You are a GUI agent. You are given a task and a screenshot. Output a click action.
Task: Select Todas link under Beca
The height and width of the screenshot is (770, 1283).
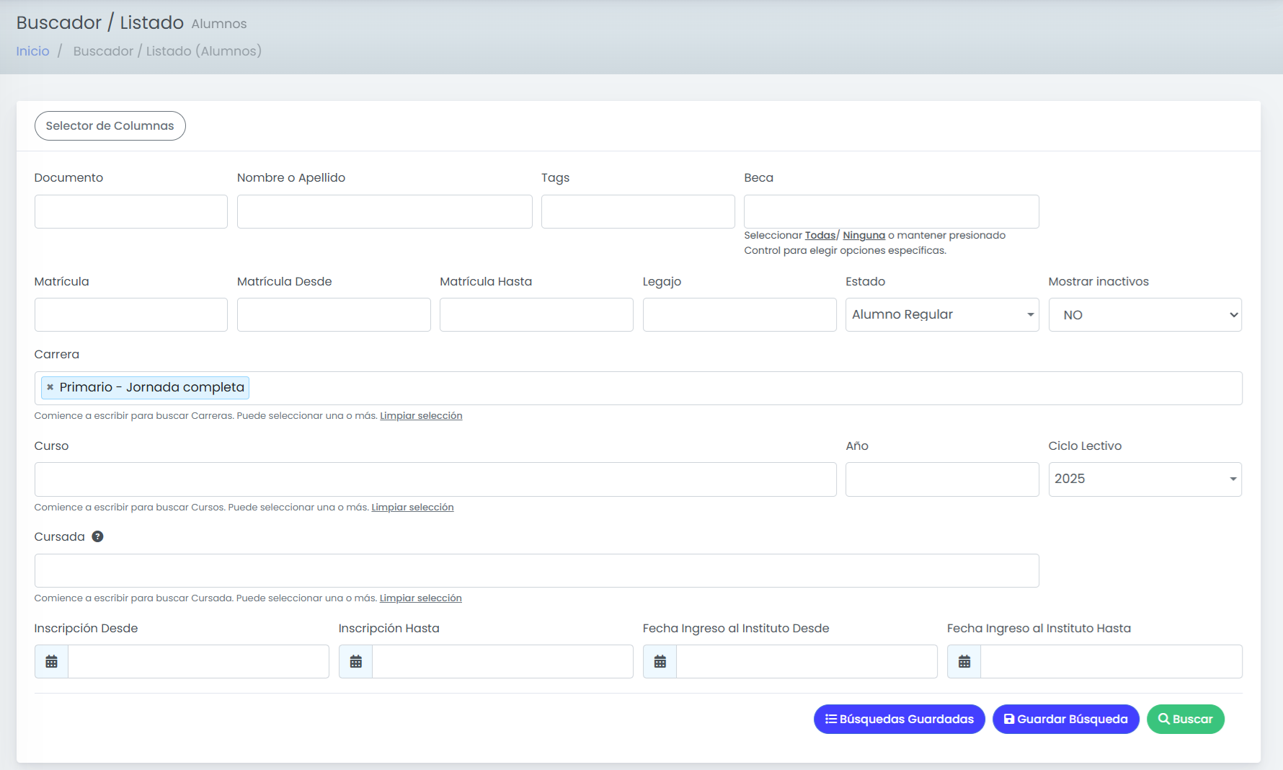pyautogui.click(x=820, y=235)
